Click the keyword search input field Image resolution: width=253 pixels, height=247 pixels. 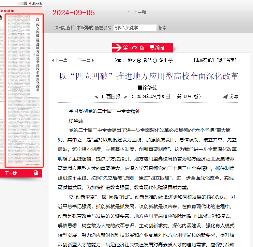(135, 28)
